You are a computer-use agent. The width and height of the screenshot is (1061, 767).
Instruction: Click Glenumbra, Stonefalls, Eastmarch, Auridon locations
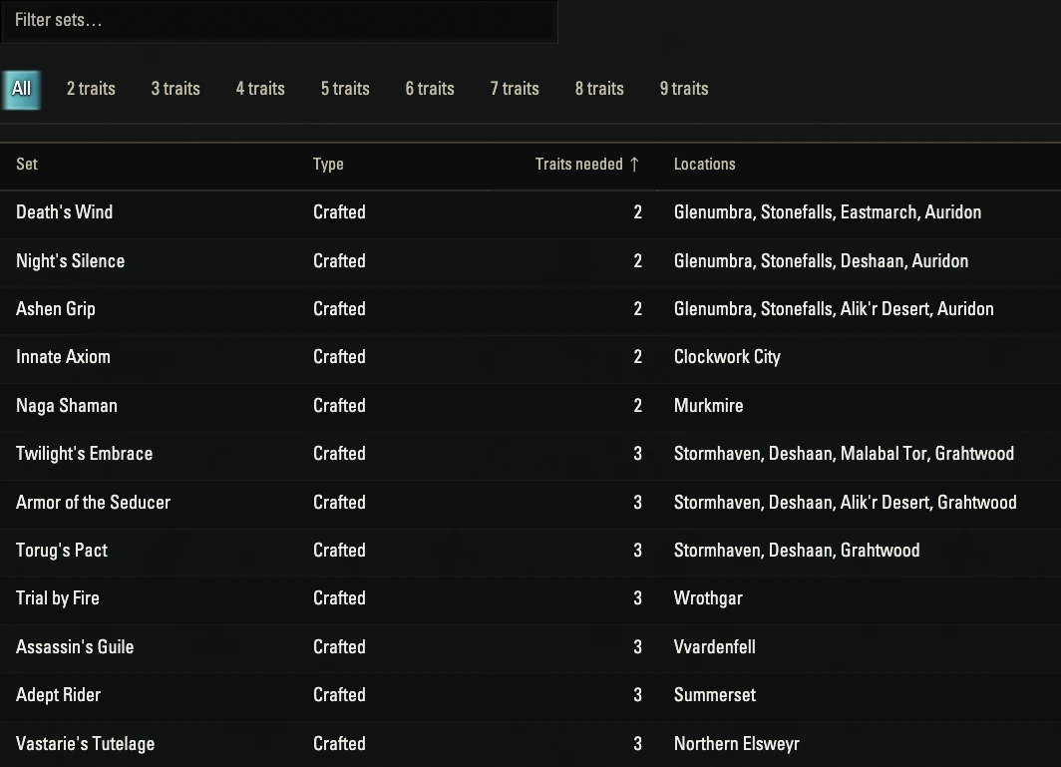coord(827,212)
